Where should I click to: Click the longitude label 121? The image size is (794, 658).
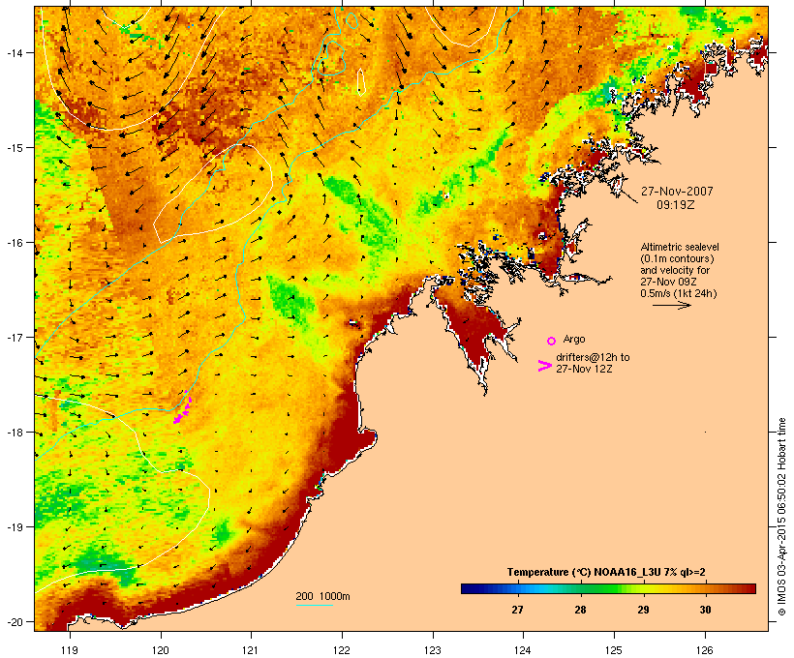pos(251,650)
